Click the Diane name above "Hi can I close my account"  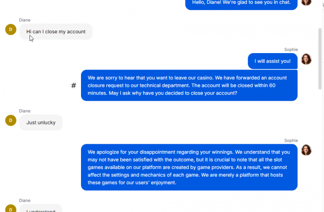(25, 20)
